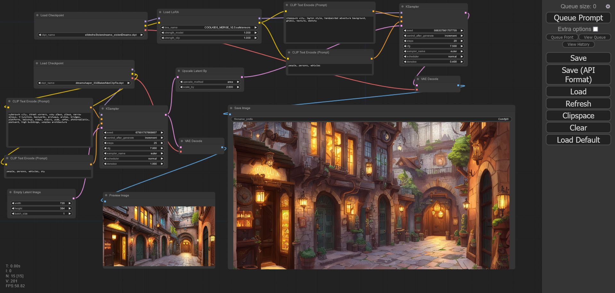Switch dreamshaper ckpt_name with the right arrow

pyautogui.click(x=128, y=83)
